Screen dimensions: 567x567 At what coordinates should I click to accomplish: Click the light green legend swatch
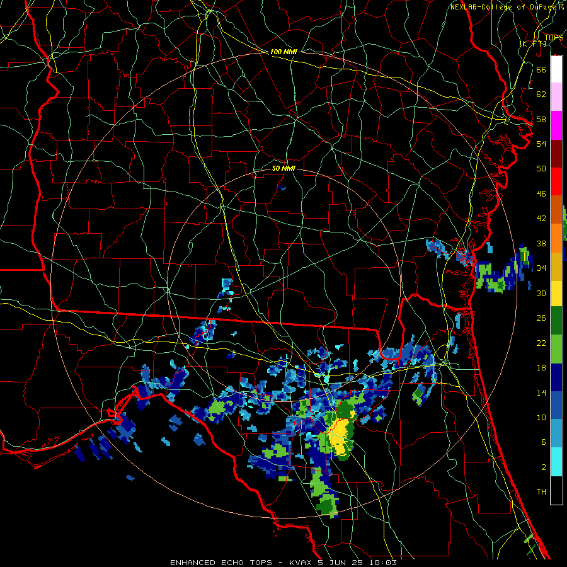coord(556,349)
